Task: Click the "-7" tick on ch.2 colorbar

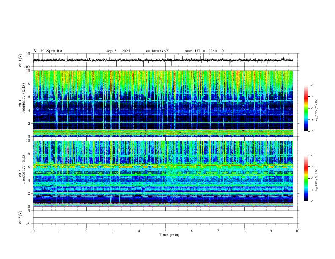Action: coord(312,201)
